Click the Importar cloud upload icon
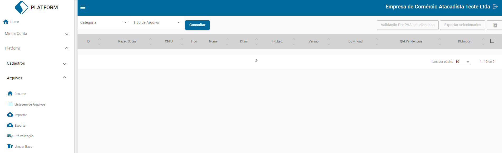The image size is (502, 153). coord(10,114)
